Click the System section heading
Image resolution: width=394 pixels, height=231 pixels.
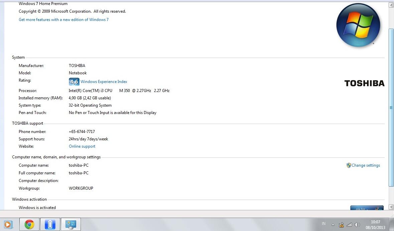click(18, 57)
